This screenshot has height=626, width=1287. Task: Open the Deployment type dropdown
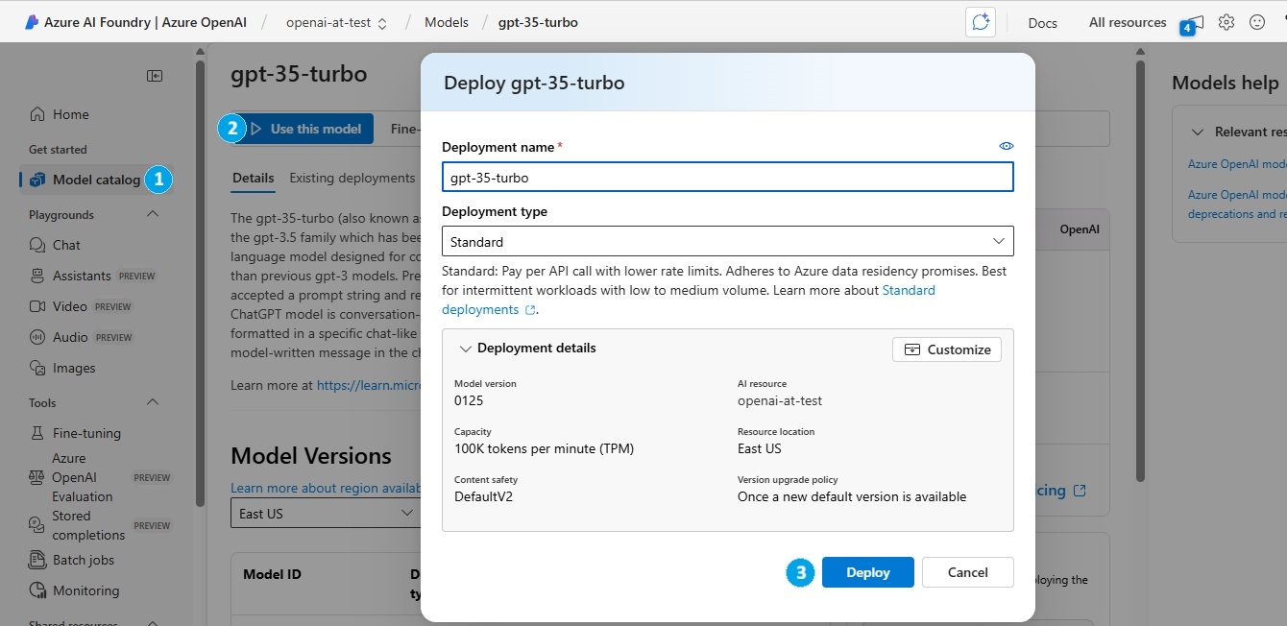(727, 241)
